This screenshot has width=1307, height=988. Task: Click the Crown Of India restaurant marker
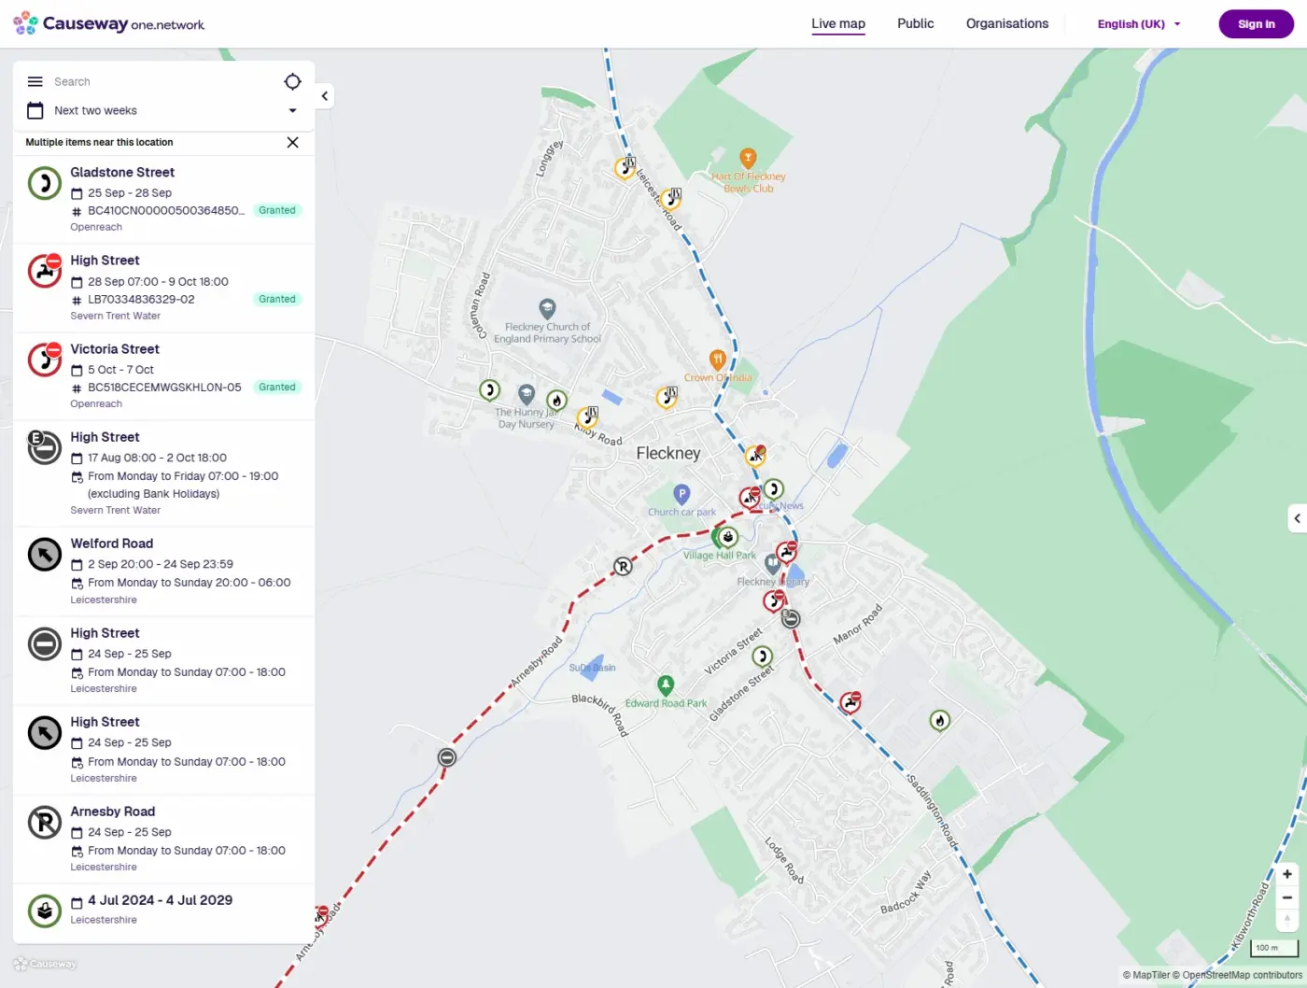[717, 360]
